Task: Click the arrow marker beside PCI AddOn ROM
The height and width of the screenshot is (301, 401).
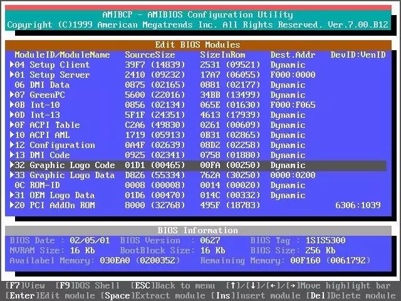Action: tap(12, 206)
